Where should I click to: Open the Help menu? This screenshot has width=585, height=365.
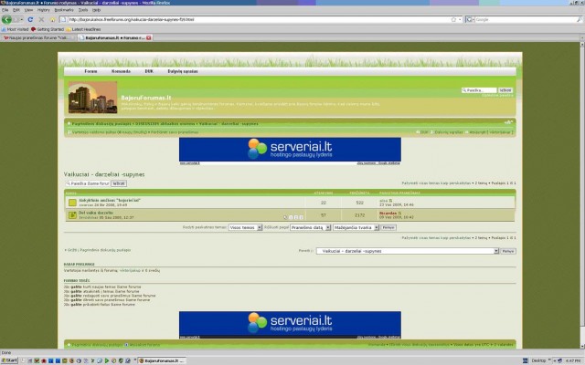(x=96, y=10)
